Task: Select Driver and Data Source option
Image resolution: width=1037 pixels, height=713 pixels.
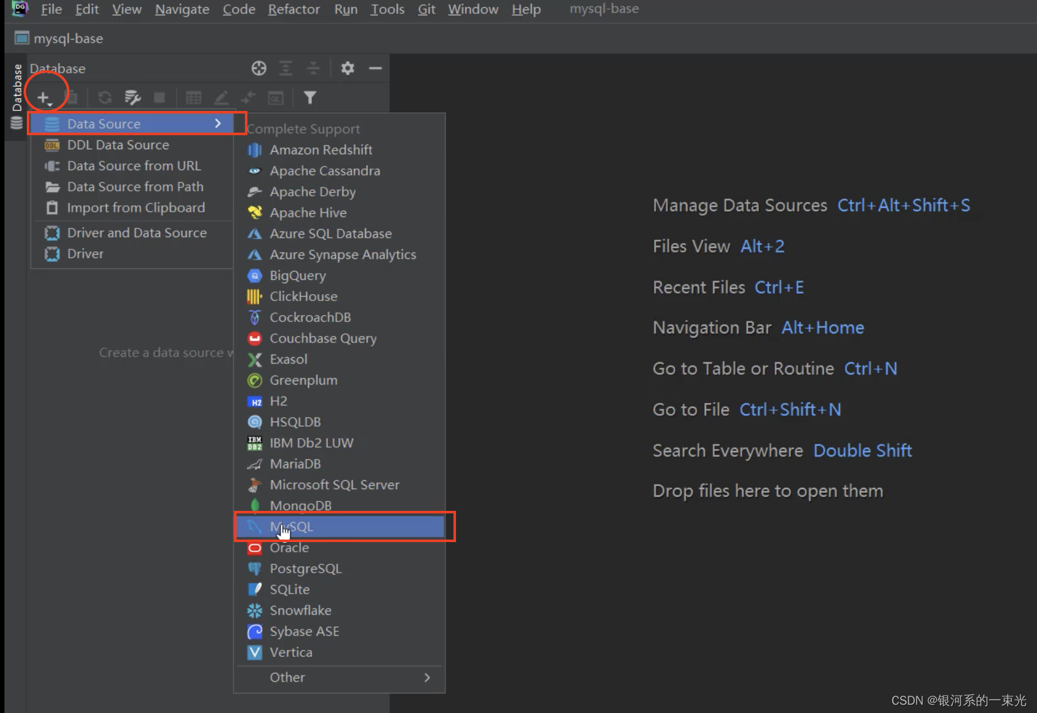Action: click(133, 233)
